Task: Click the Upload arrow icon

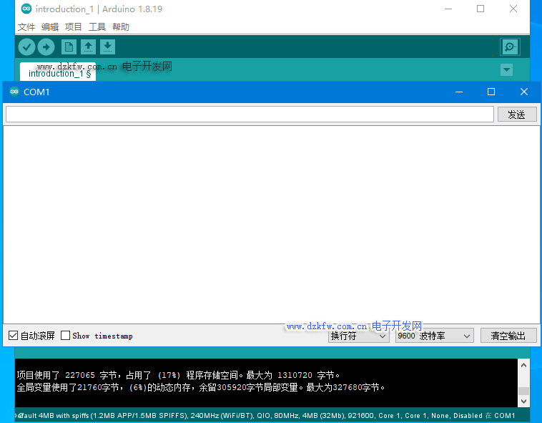Action: pos(46,47)
